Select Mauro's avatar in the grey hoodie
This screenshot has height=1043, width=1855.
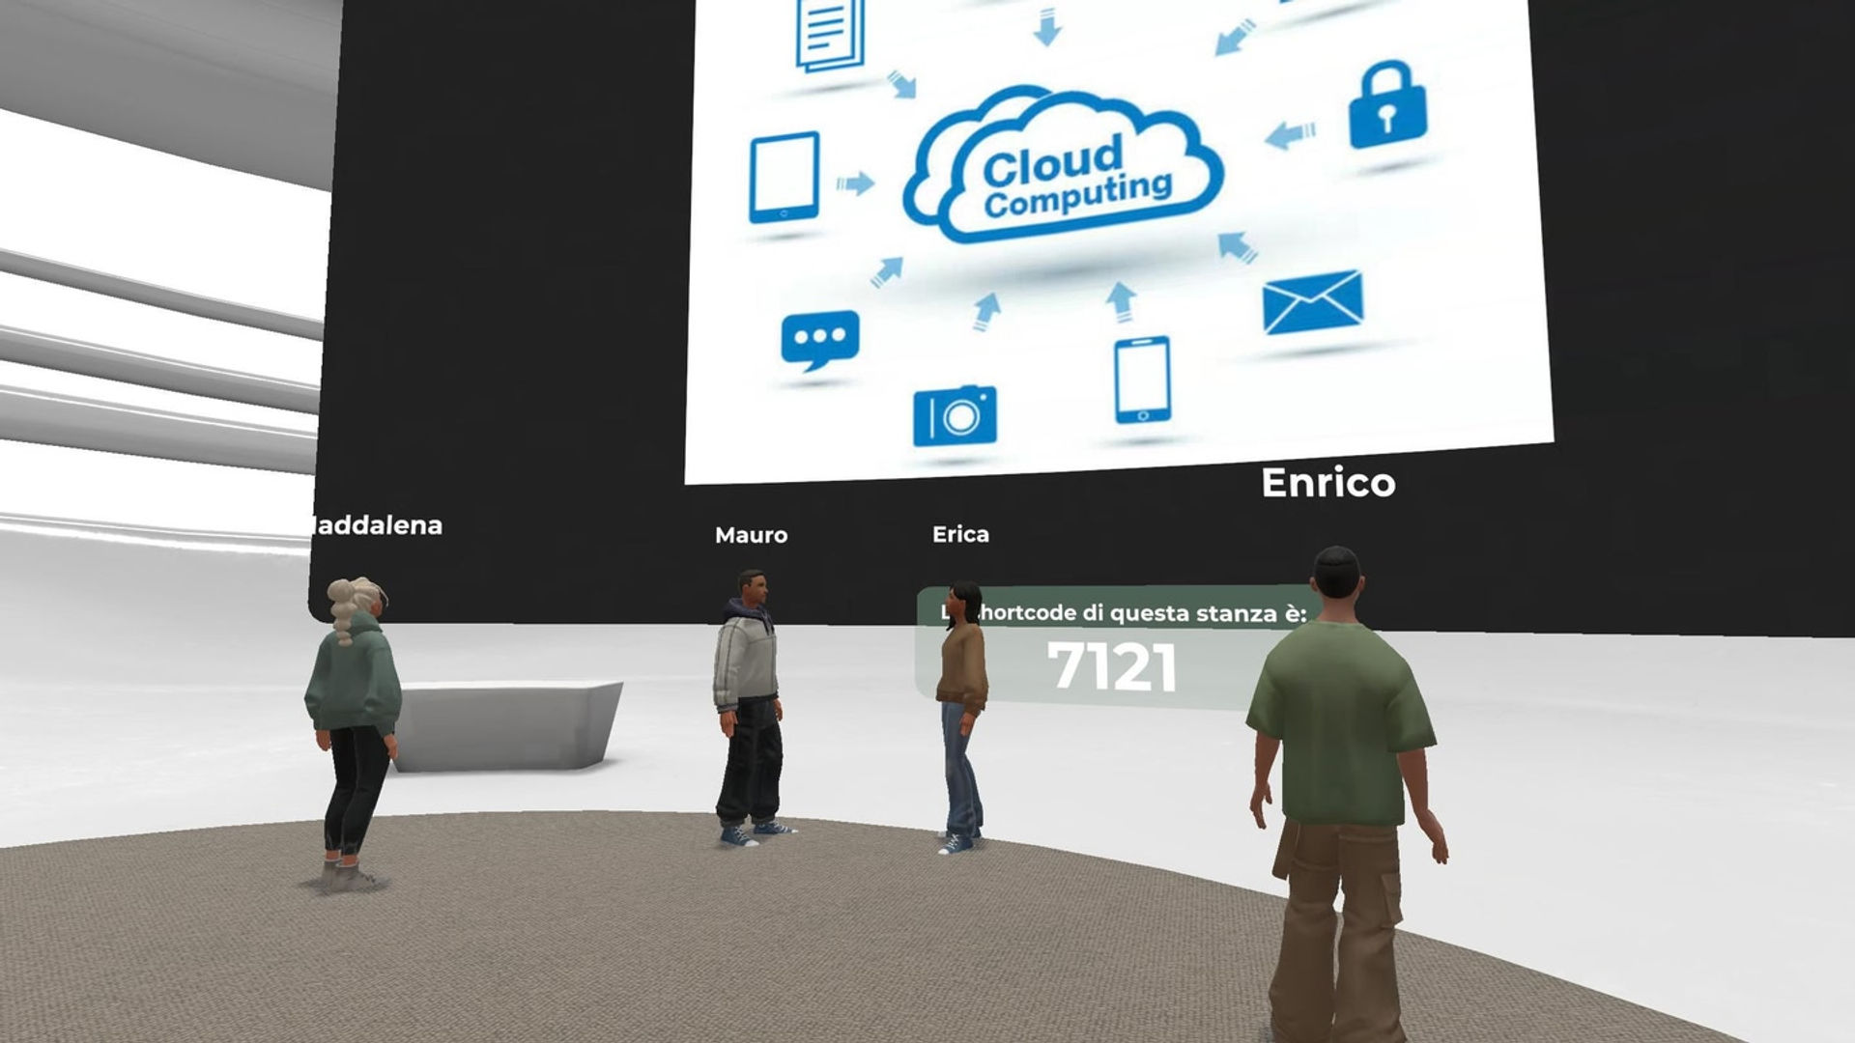pyautogui.click(x=749, y=708)
